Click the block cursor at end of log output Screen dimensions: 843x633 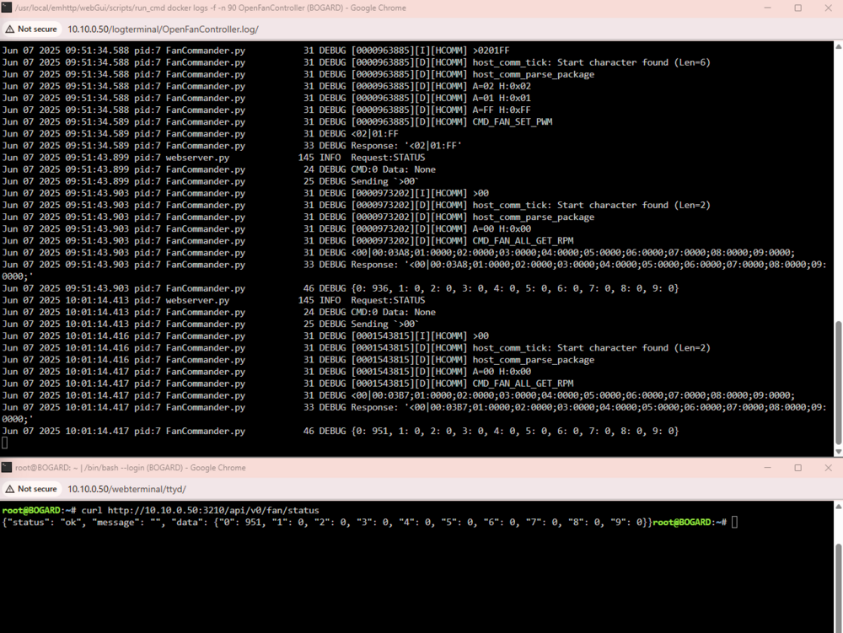pyautogui.click(x=5, y=443)
